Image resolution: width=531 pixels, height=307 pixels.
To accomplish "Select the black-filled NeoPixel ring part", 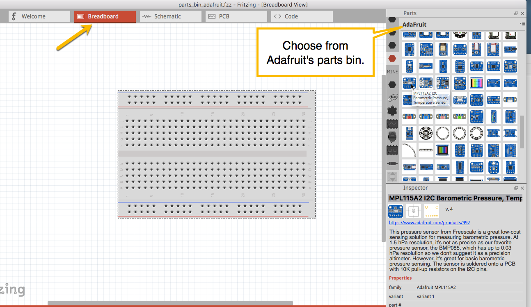I will coord(426,133).
